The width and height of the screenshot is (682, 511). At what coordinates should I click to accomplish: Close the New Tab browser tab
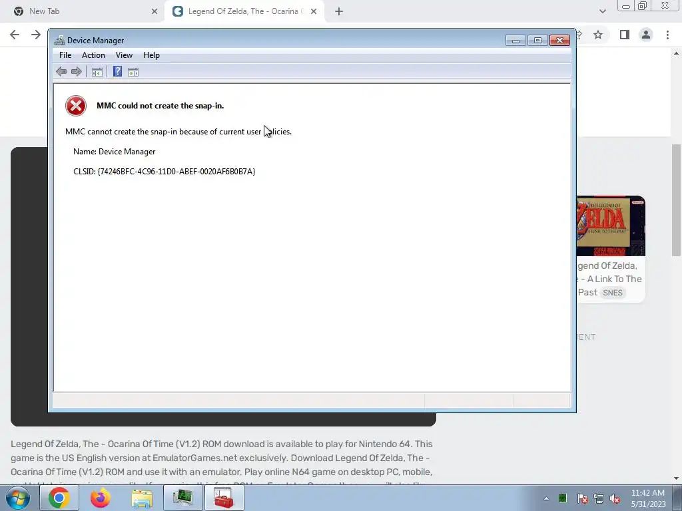coord(155,11)
